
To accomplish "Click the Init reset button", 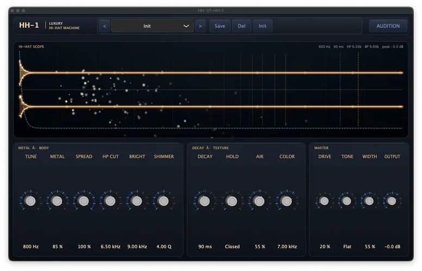I will pyautogui.click(x=262, y=26).
